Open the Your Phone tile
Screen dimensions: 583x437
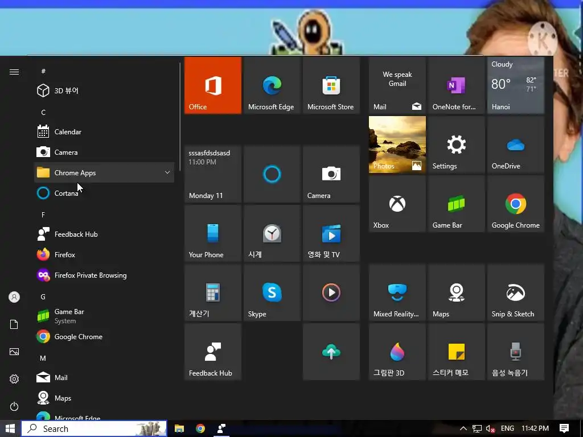[x=213, y=233]
